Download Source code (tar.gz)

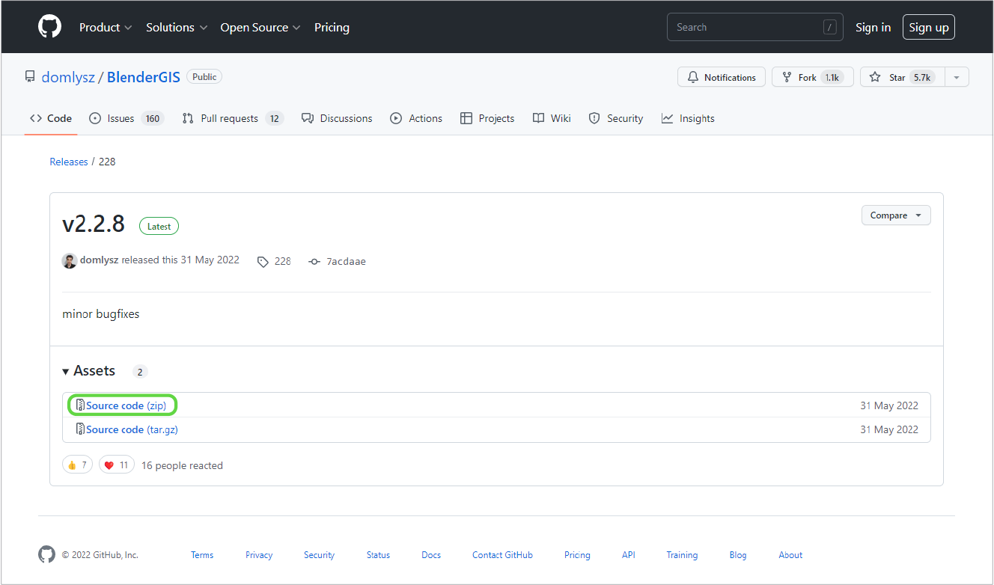[132, 429]
